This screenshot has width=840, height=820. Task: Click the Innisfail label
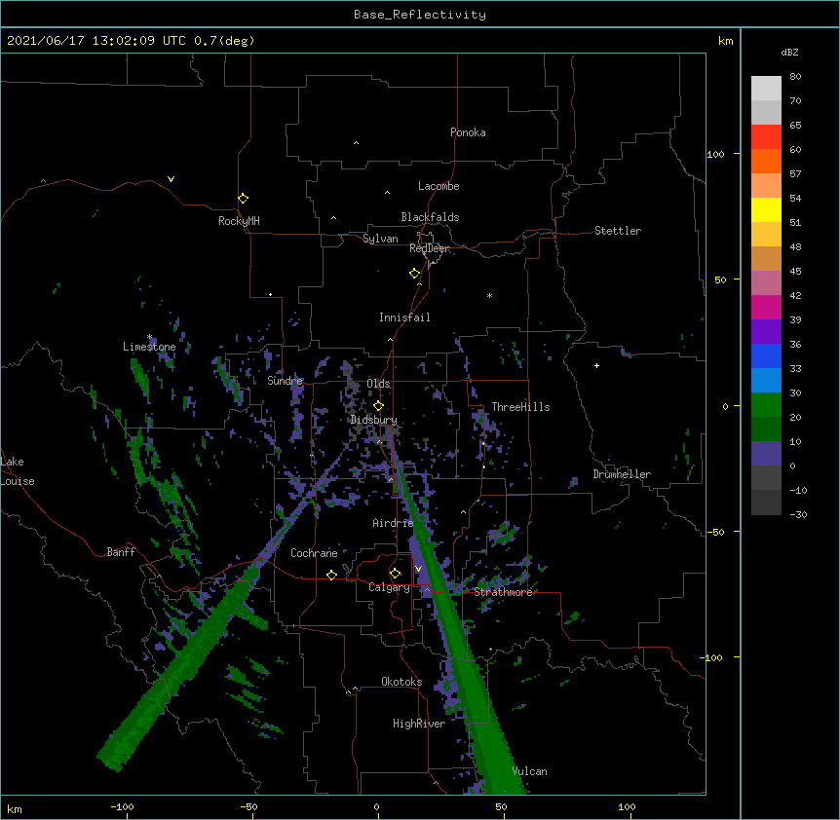click(404, 317)
